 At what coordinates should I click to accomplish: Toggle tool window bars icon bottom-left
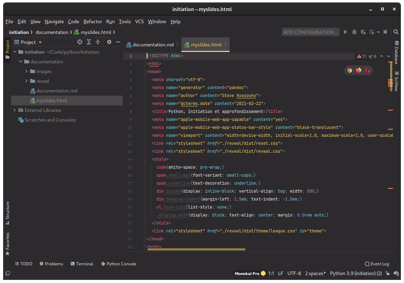(8, 273)
